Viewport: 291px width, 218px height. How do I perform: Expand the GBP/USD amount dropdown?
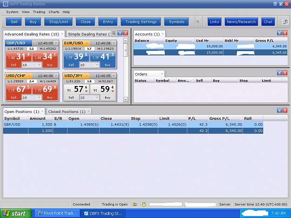(x=39, y=65)
